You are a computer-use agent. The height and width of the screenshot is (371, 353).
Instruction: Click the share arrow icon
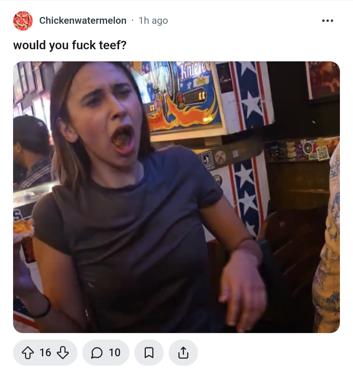click(183, 352)
